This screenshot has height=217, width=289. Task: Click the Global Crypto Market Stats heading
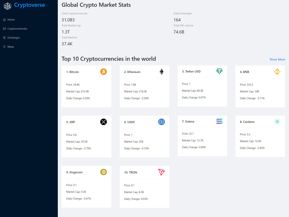coord(96,5)
